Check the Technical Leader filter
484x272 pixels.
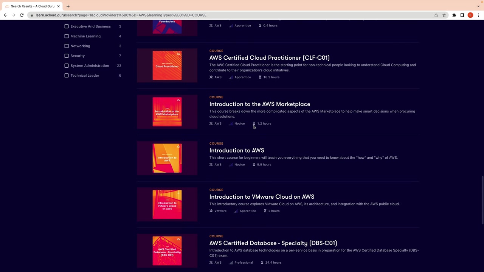coord(67,76)
